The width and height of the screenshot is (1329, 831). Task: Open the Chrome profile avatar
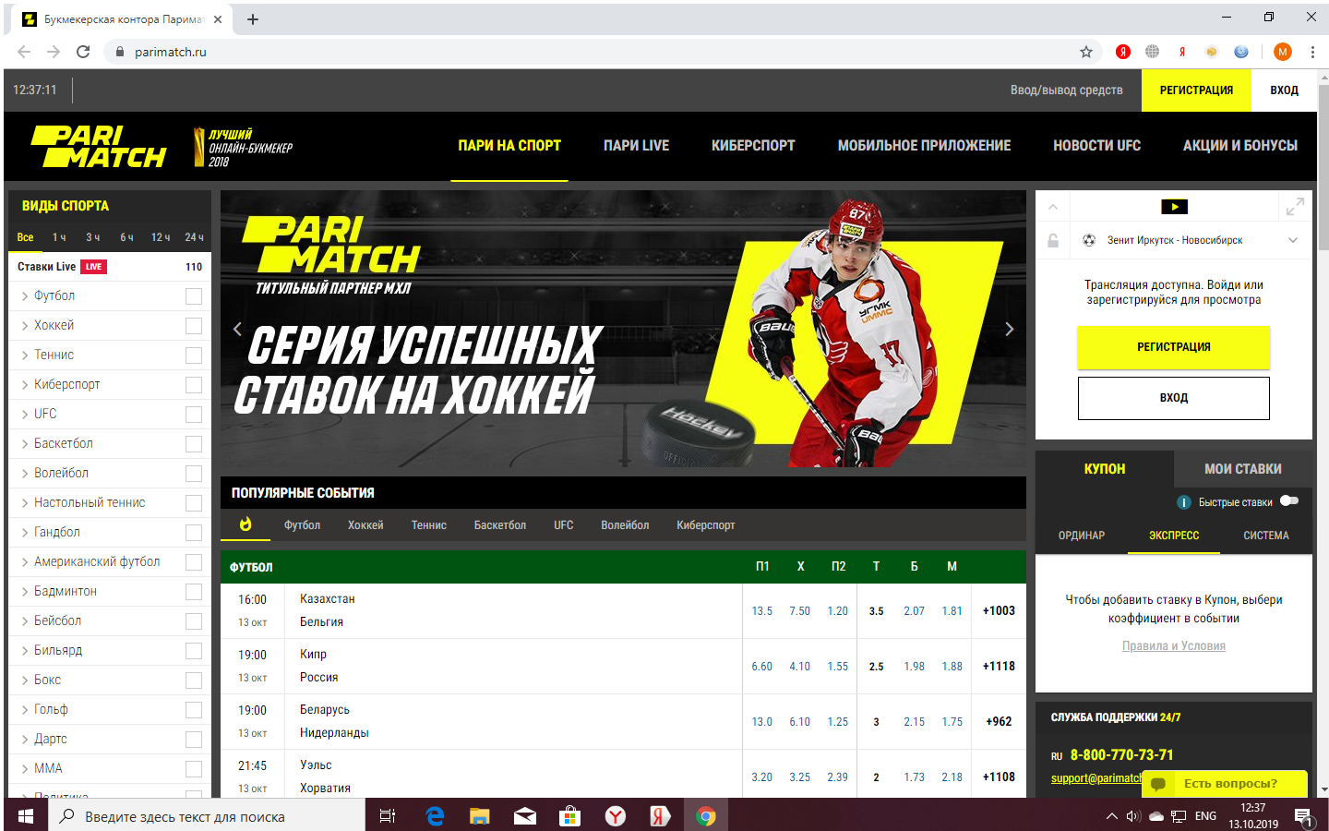(x=1283, y=52)
